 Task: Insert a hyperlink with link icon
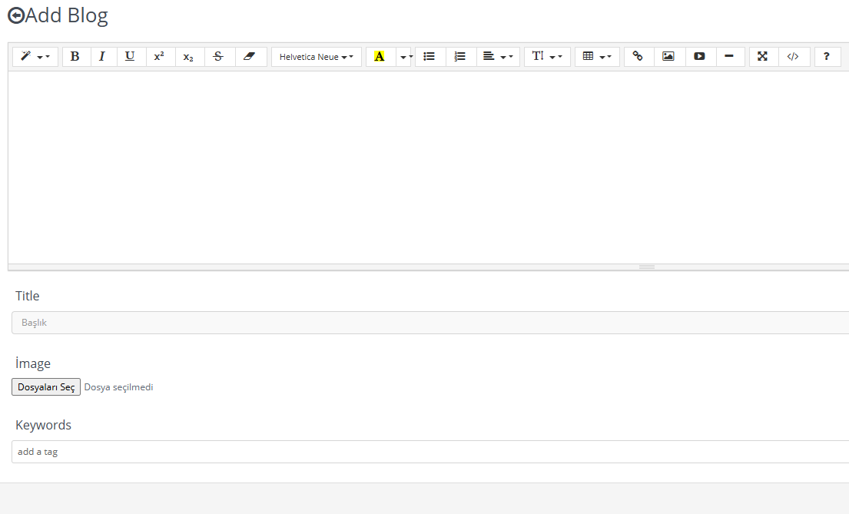(638, 57)
